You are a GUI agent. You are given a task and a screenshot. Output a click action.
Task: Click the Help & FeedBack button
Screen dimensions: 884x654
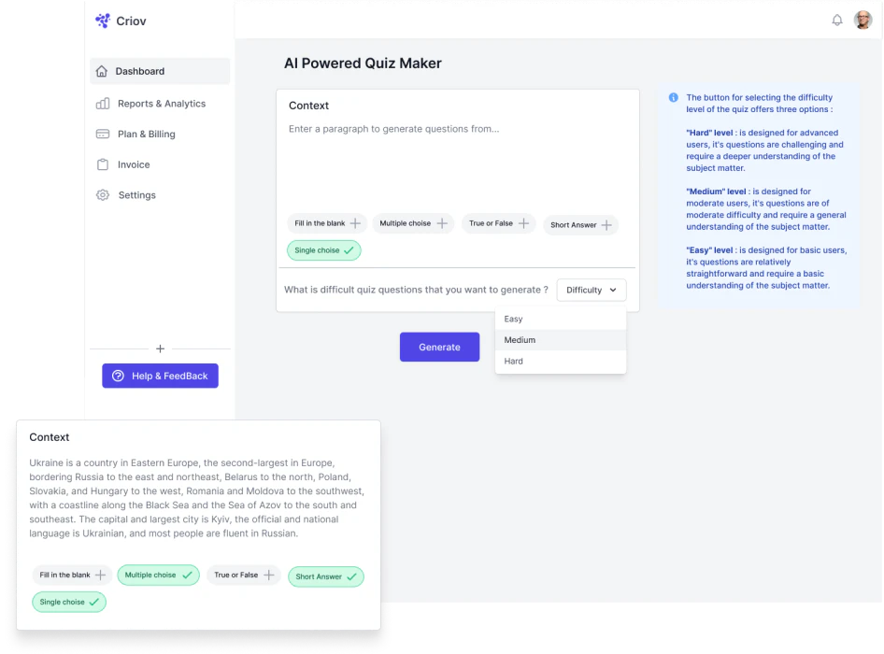point(160,375)
